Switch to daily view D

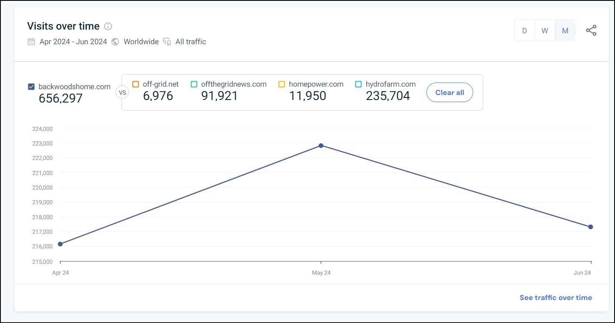click(x=524, y=30)
